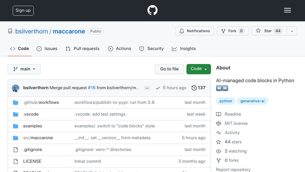Screen dimensions: 305x172
Task: Open the main branch dropdown
Action: 24,69
